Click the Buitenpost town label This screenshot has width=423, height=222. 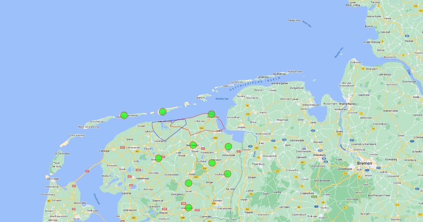[160, 141]
